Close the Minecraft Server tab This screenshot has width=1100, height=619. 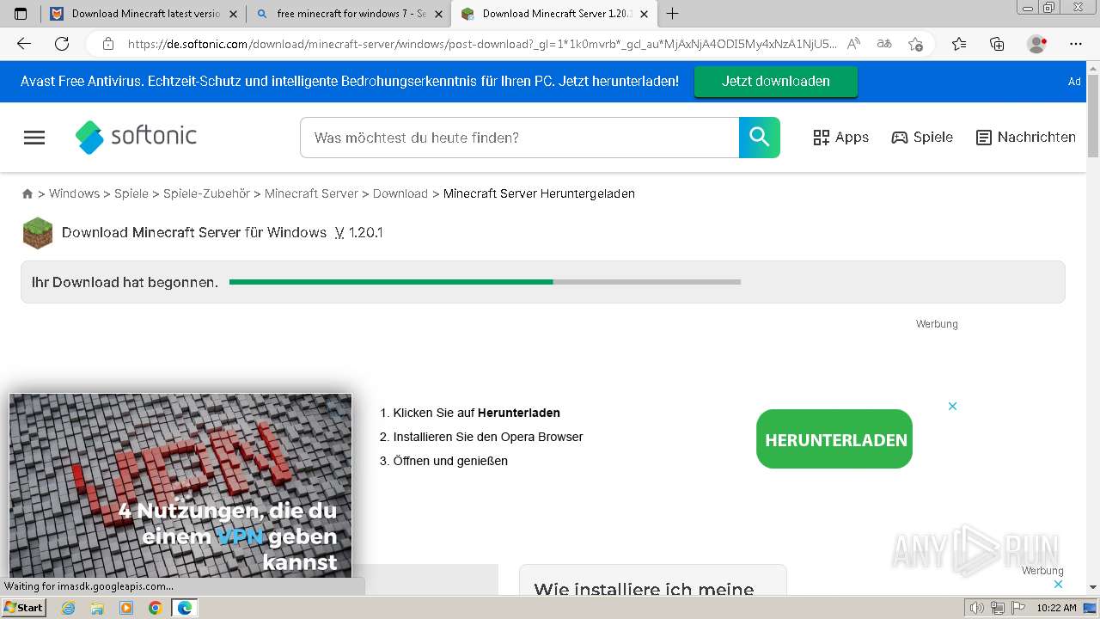coord(645,14)
